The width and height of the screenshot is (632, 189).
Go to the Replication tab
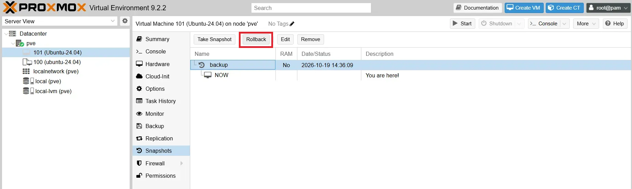[x=161, y=138]
